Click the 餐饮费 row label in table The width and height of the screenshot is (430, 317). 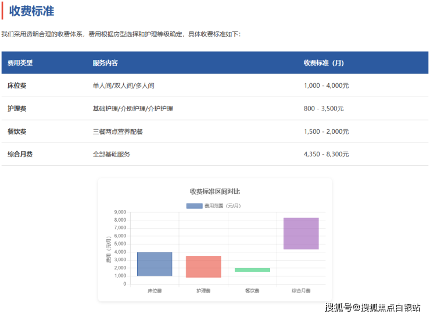(17, 131)
